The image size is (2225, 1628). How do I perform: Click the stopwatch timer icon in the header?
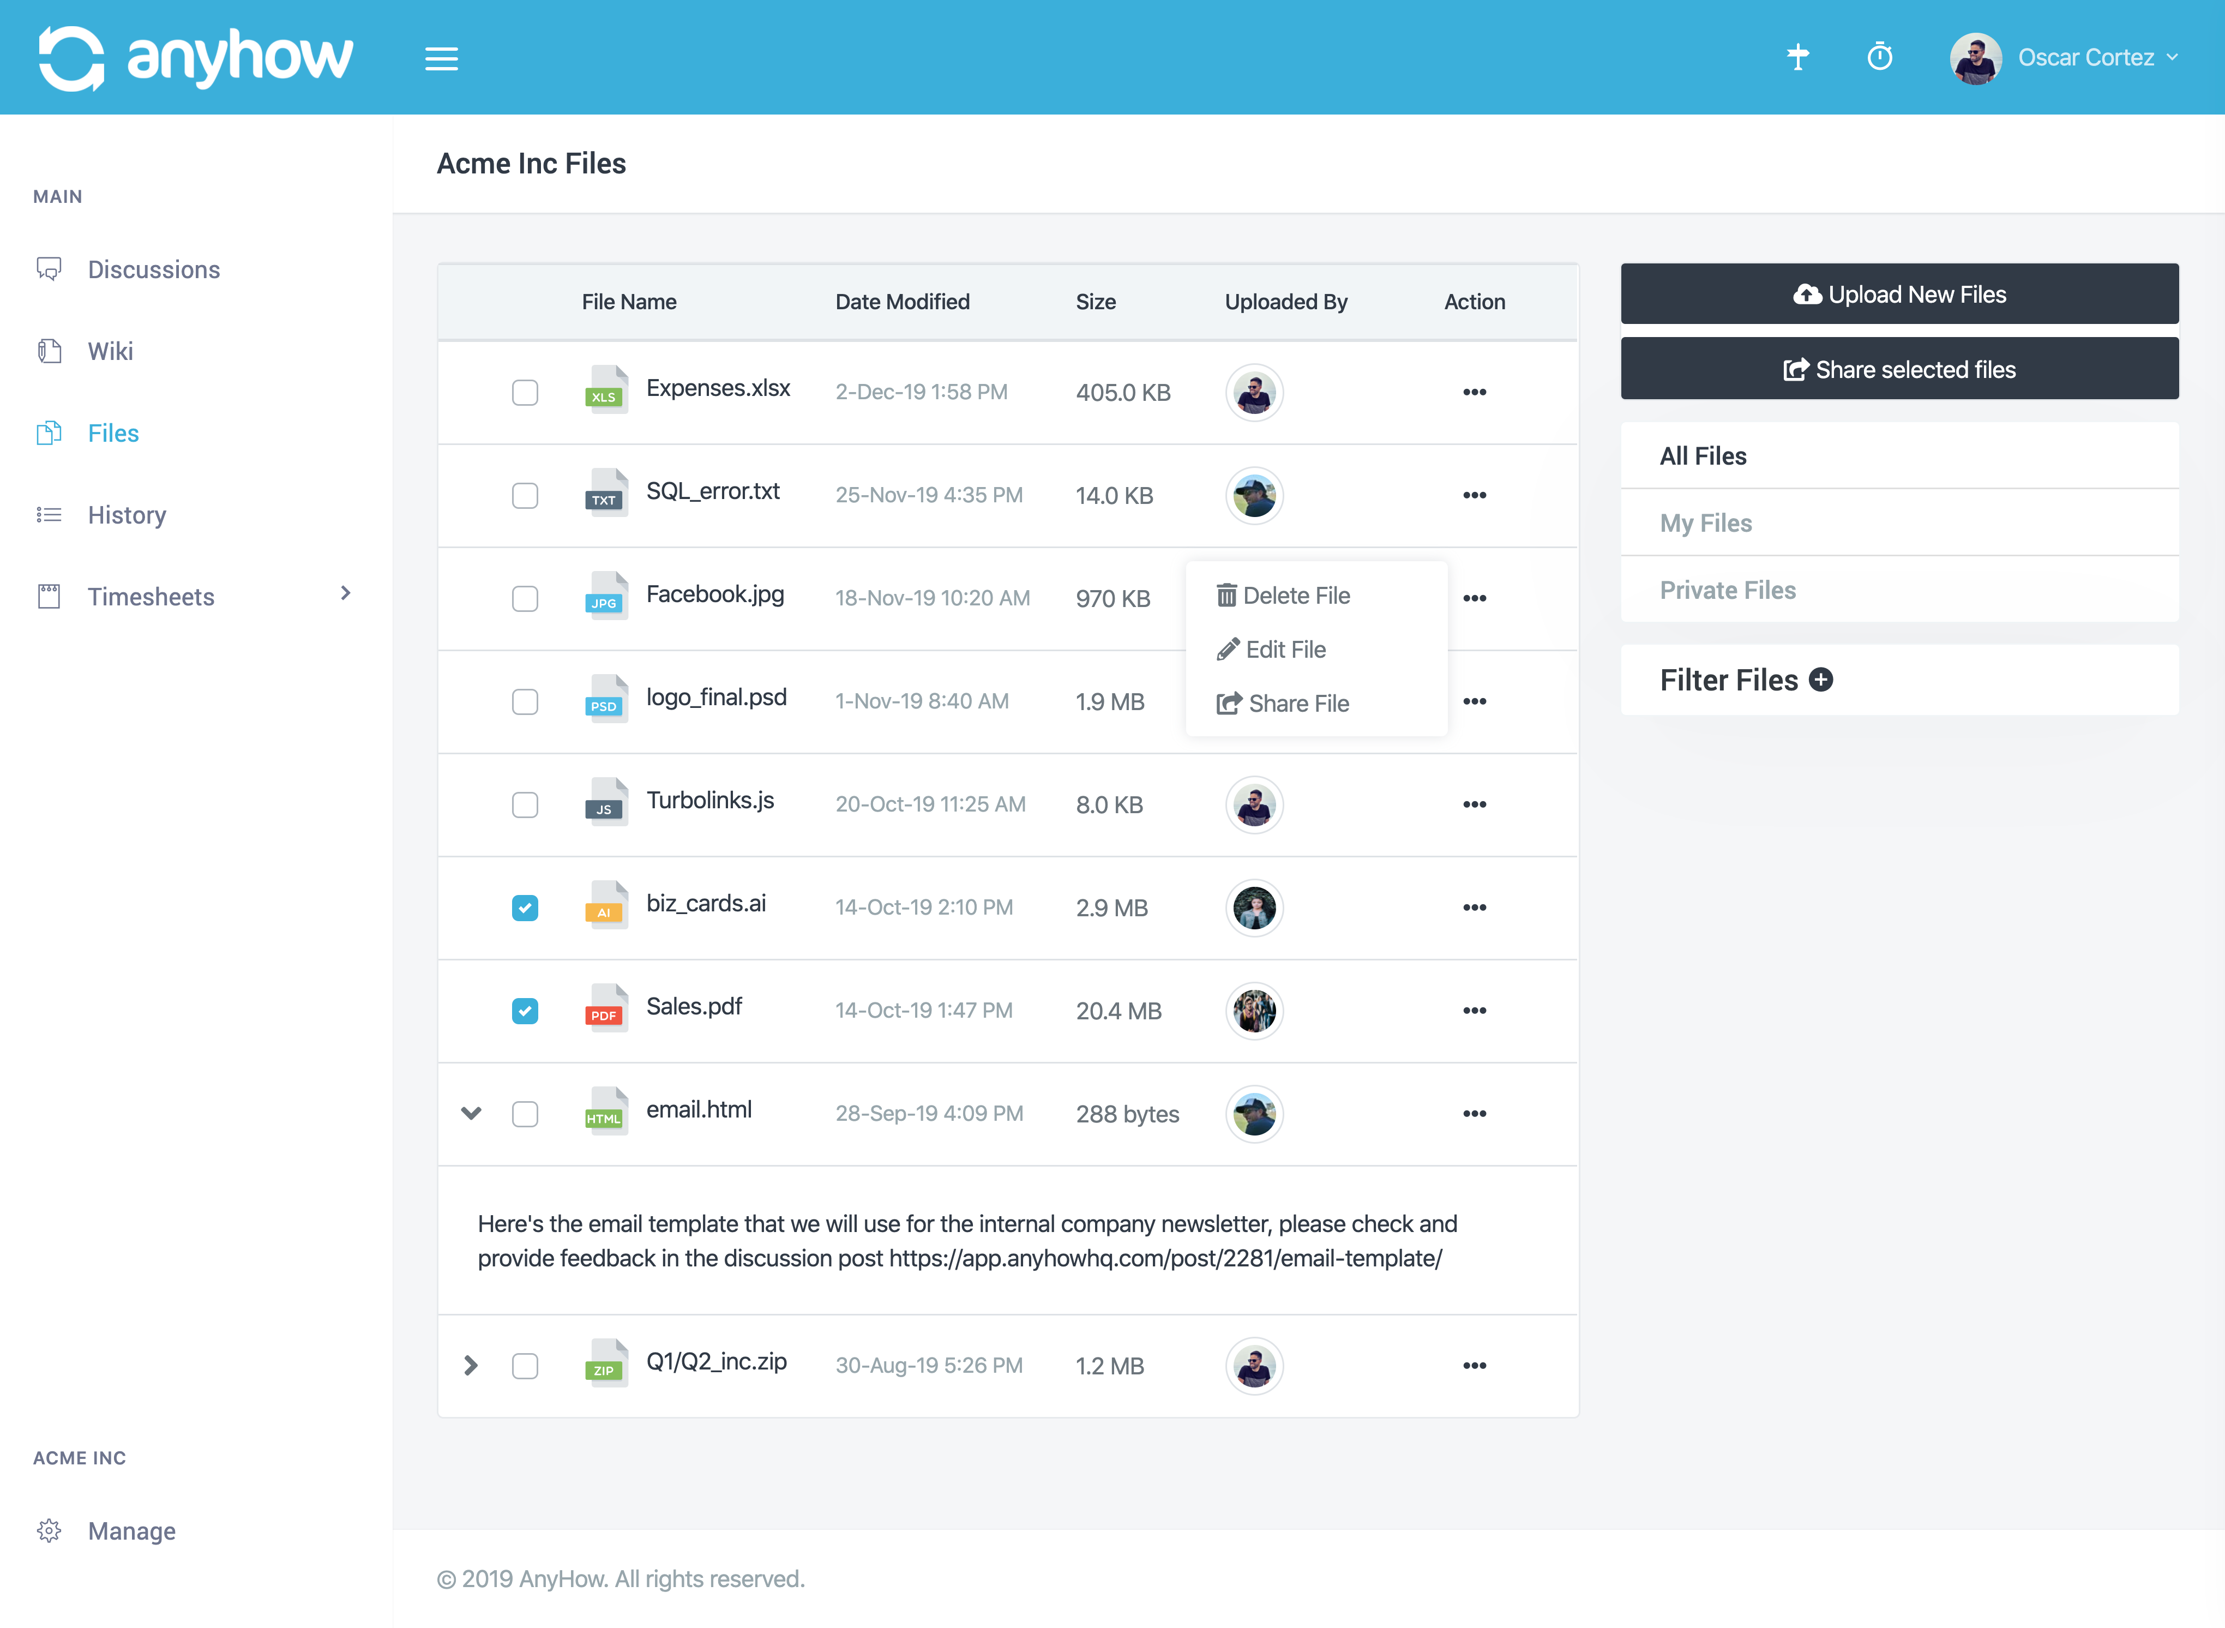pyautogui.click(x=1880, y=58)
